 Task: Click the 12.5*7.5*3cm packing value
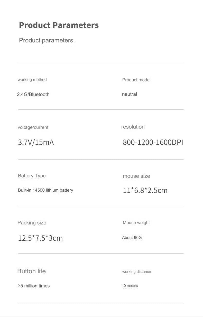(40, 238)
